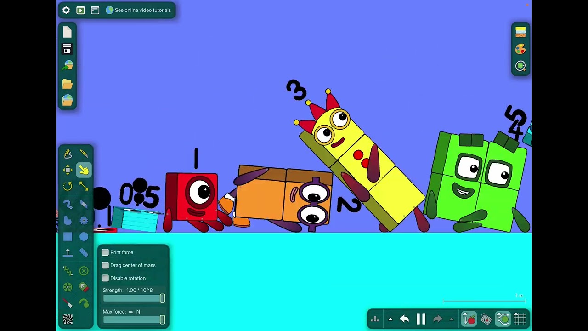Image resolution: width=588 pixels, height=331 pixels.
Task: Select the Texture tool
Action: click(68, 320)
